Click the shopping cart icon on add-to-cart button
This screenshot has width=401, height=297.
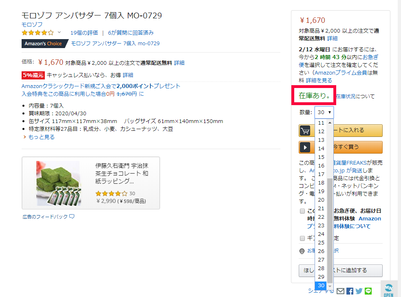click(x=305, y=130)
